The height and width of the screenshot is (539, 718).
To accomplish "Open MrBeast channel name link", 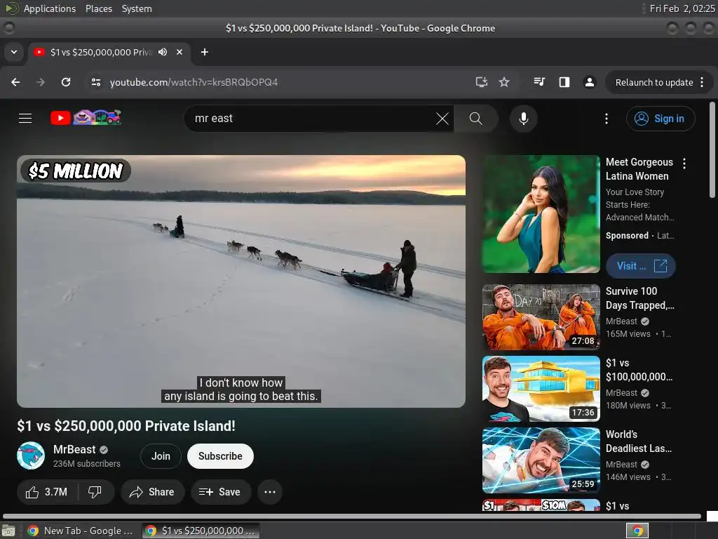I will click(74, 449).
